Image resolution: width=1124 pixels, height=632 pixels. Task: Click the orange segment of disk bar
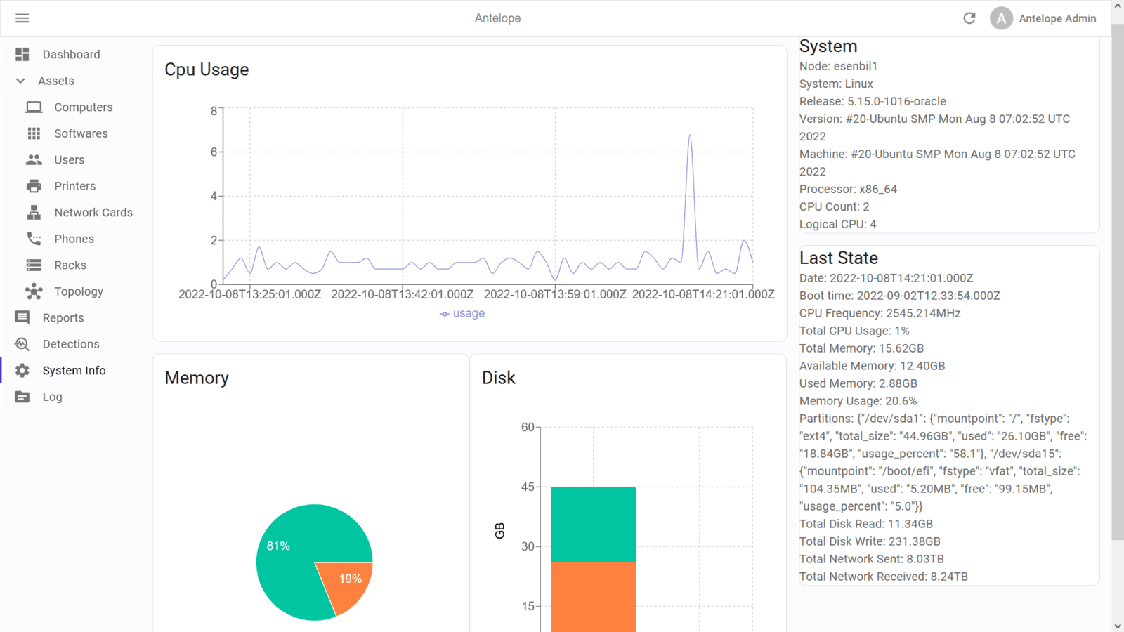pyautogui.click(x=593, y=597)
